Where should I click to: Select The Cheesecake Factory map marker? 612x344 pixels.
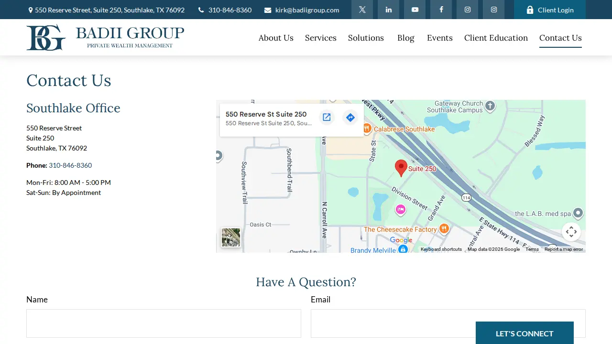pos(444,228)
